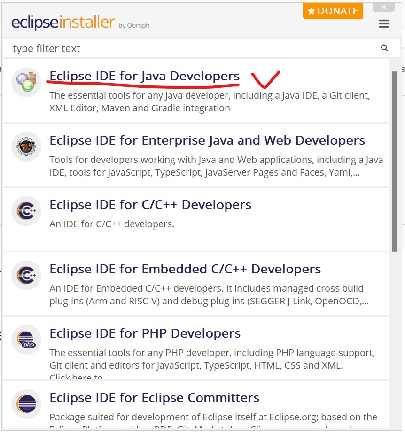Screen dimensions: 405x433
Task: Close the Eclipse Installer window
Action: pos(384,7)
